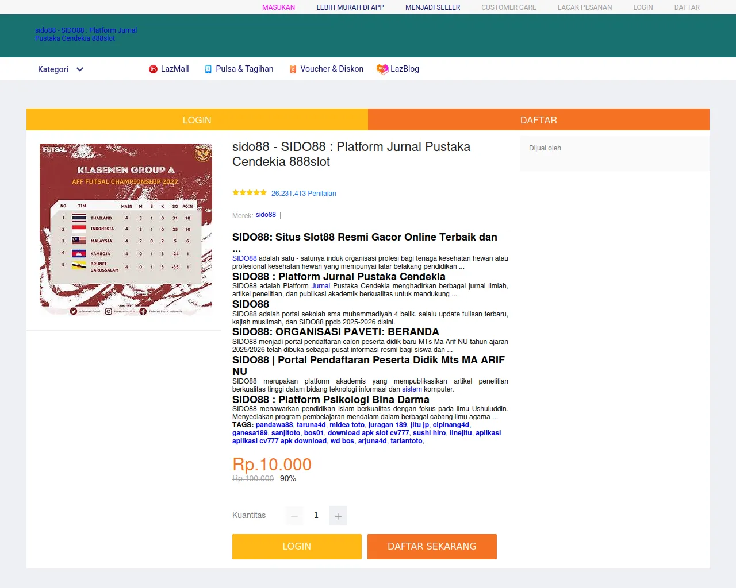Click the Rp.10.000 price text

click(272, 464)
